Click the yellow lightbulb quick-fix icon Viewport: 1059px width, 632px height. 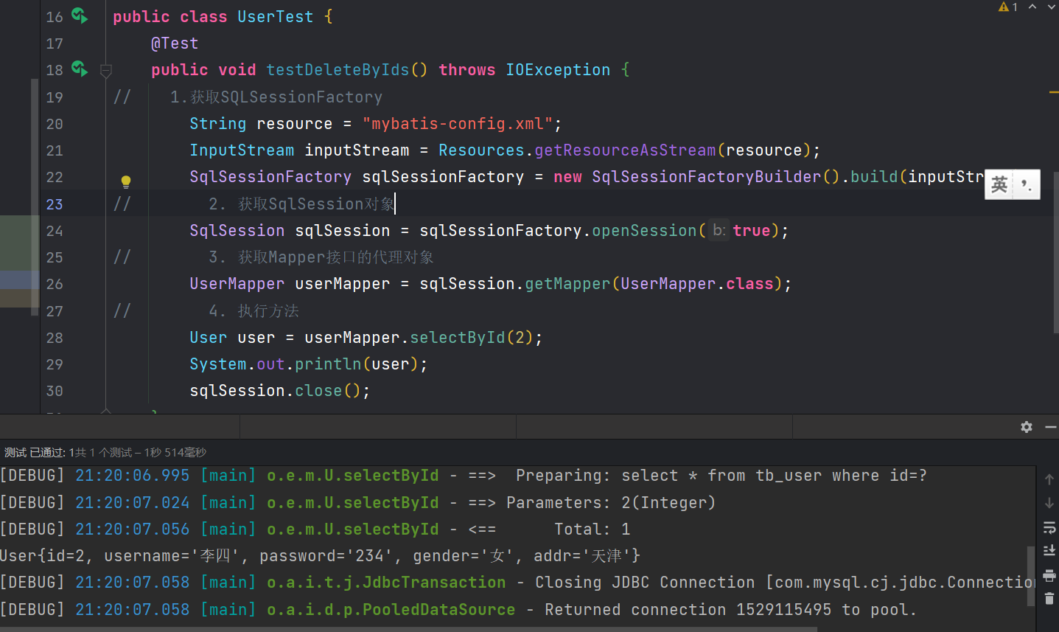[x=126, y=181]
